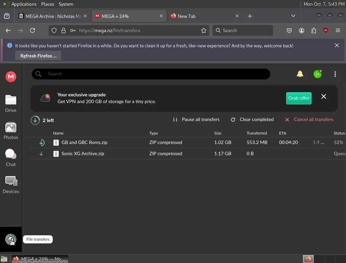Click the tracking protection shield icon
The image size is (346, 263).
click(54, 30)
